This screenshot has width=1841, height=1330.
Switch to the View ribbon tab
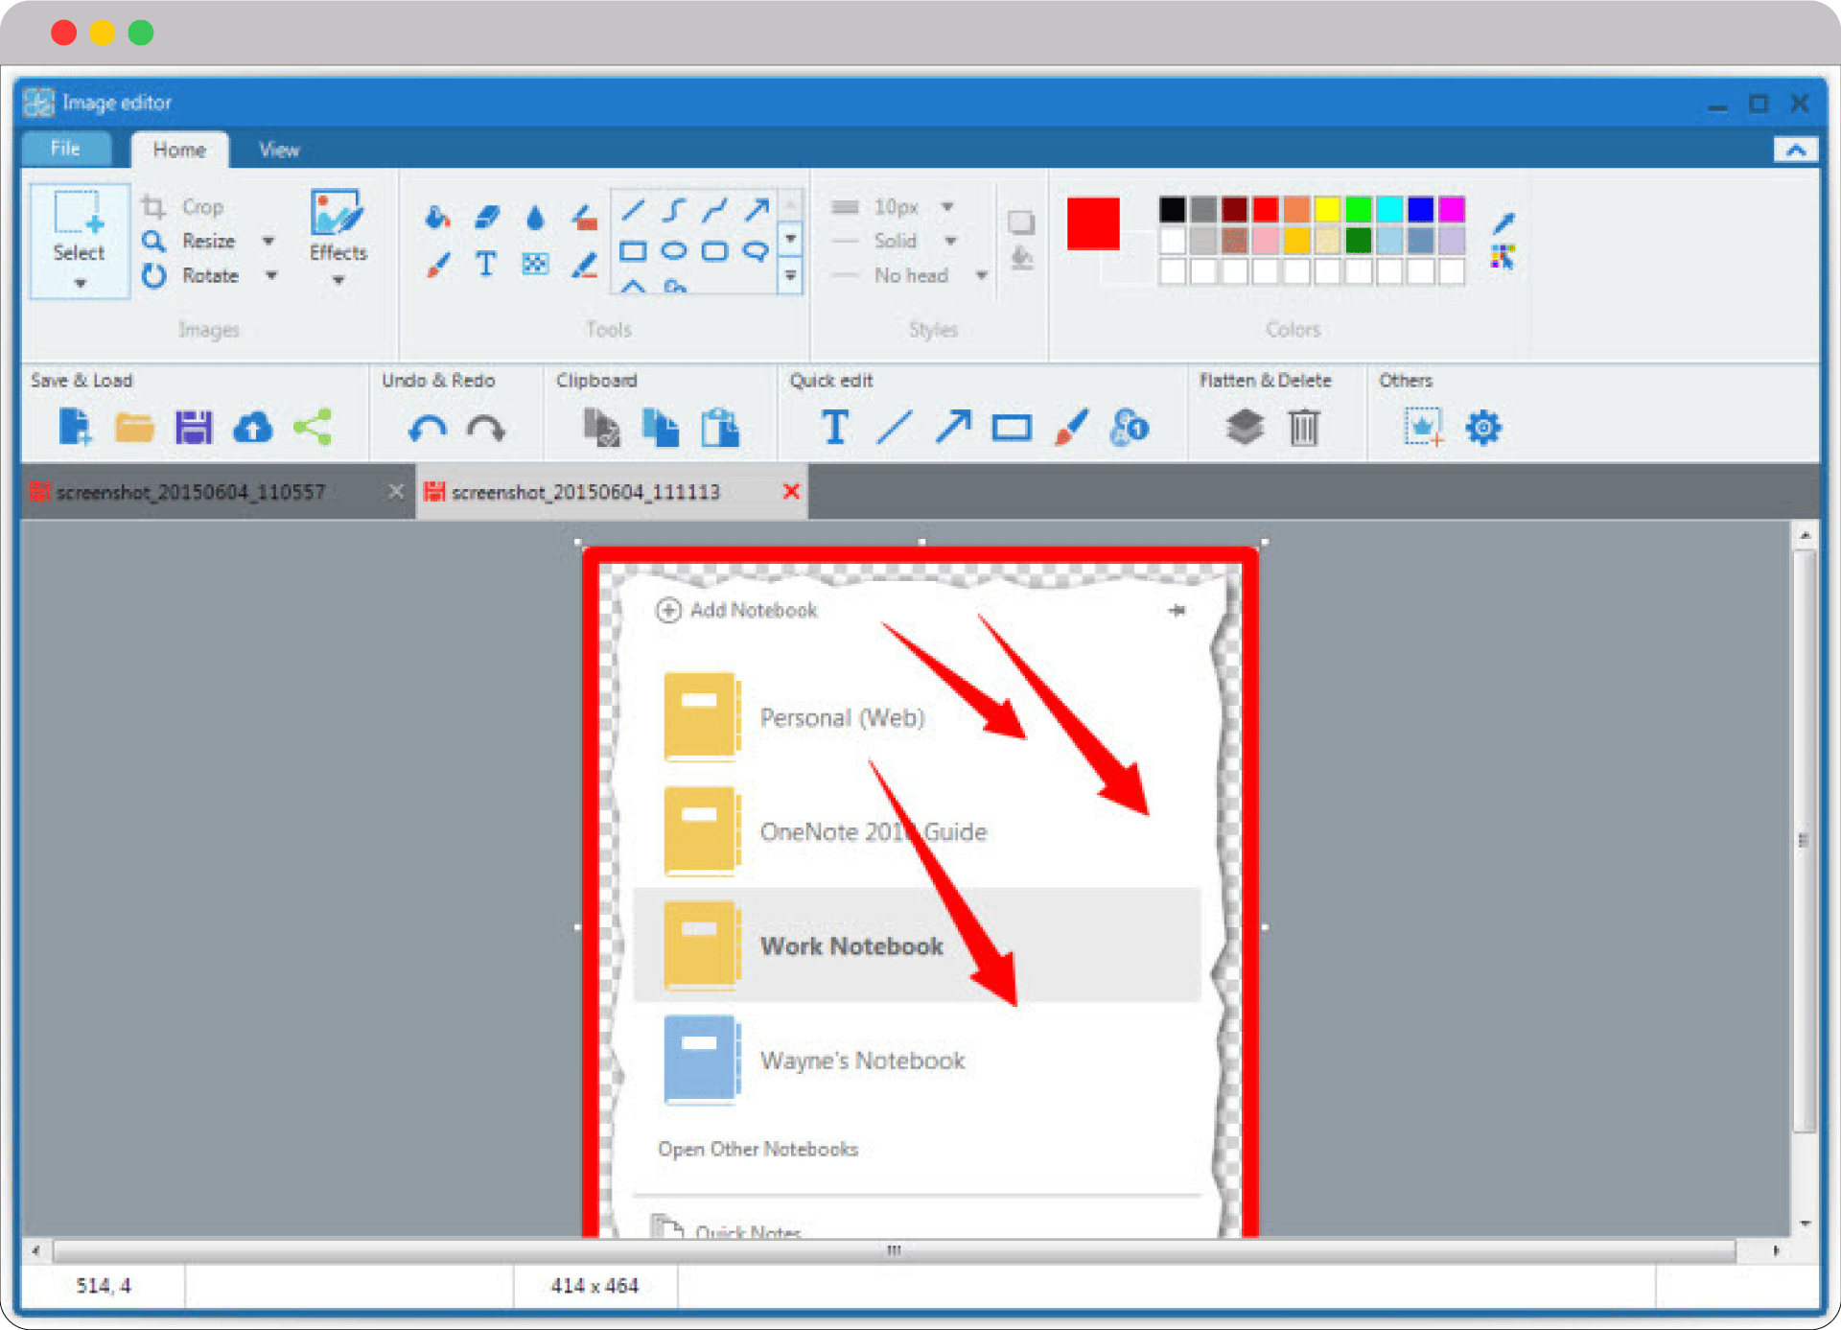pyautogui.click(x=279, y=150)
